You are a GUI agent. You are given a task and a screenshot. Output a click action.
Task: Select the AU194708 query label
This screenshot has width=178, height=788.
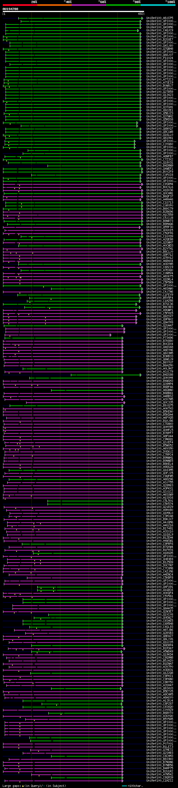point(10,9)
